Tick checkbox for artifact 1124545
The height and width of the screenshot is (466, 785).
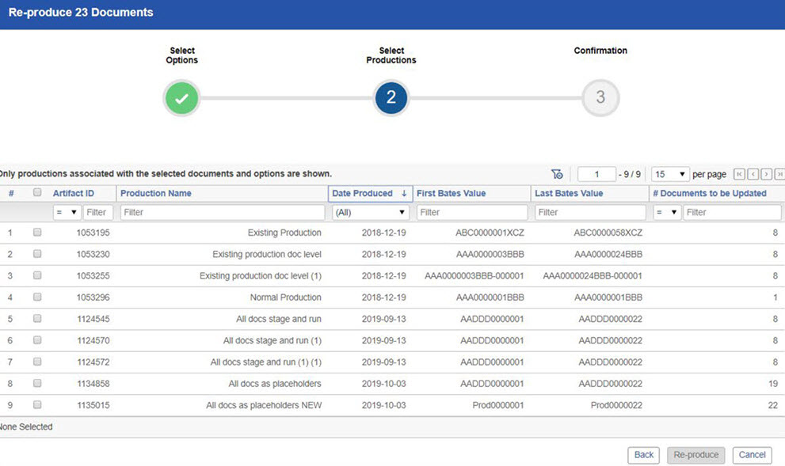point(37,318)
